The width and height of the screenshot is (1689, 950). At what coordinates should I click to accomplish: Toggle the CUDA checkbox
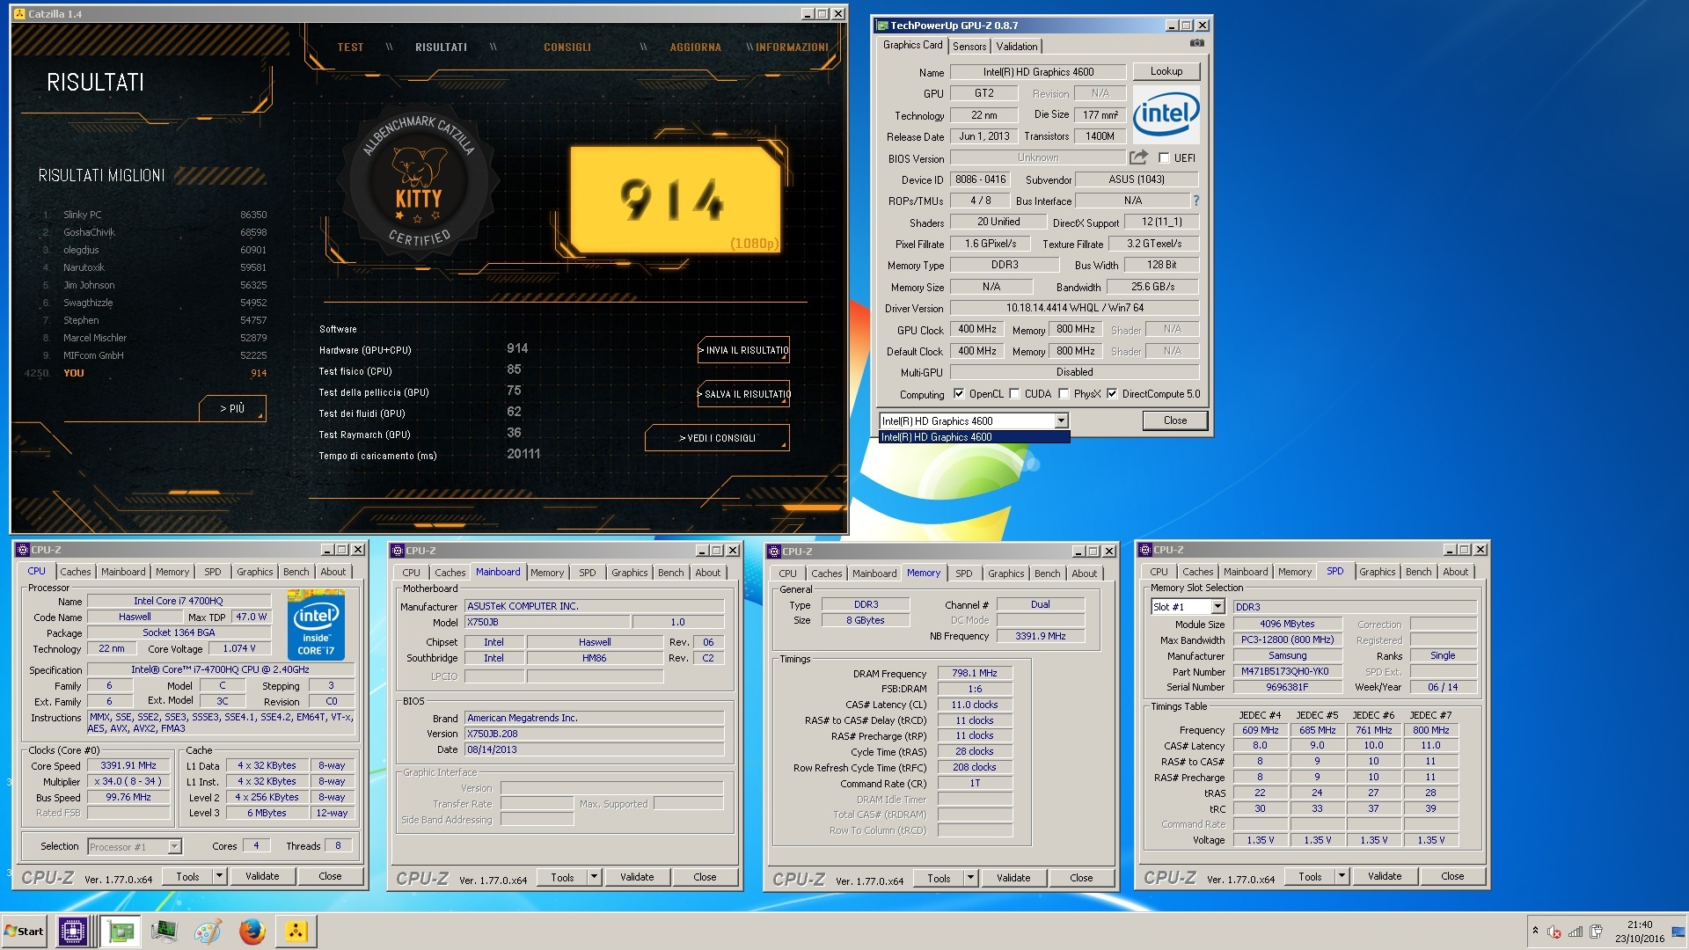(x=1014, y=394)
